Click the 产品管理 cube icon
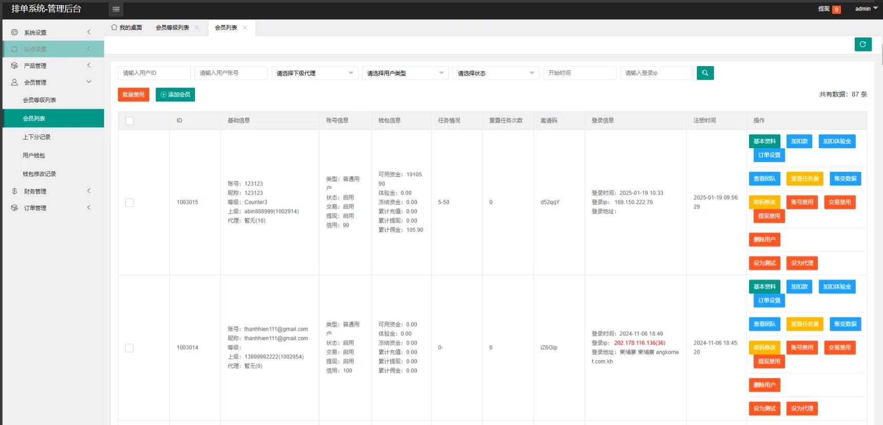 14,66
